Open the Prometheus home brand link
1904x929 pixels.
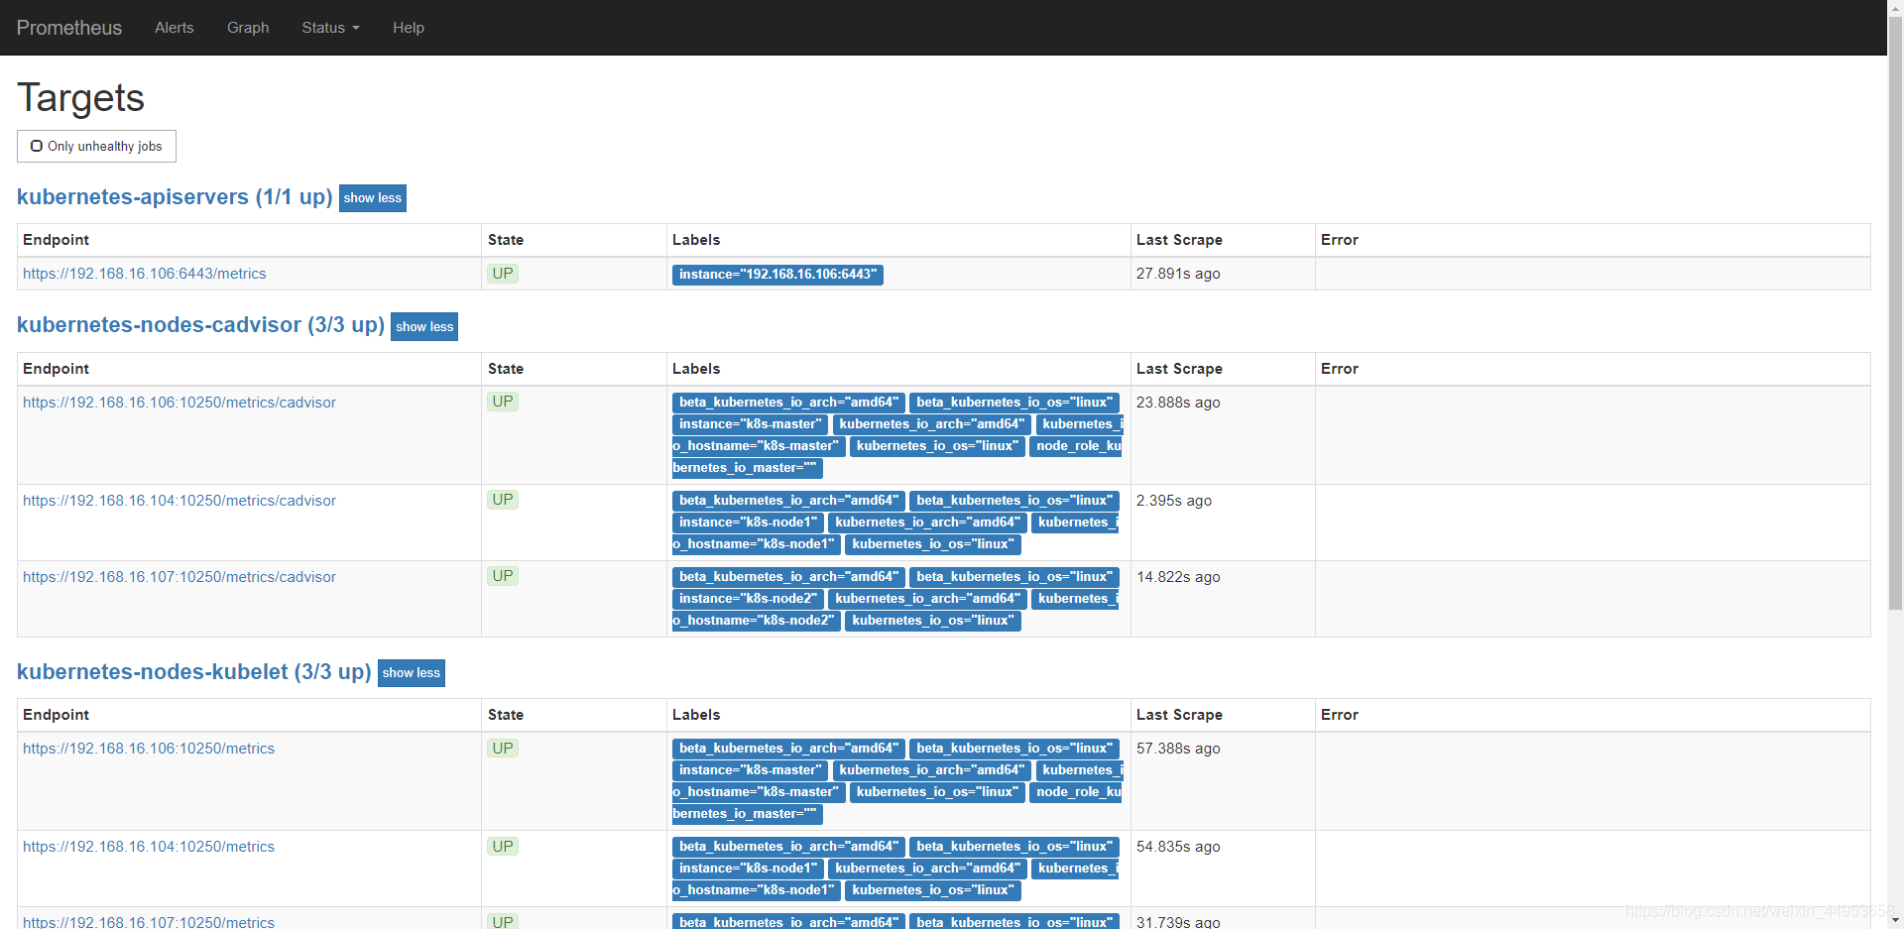coord(69,28)
